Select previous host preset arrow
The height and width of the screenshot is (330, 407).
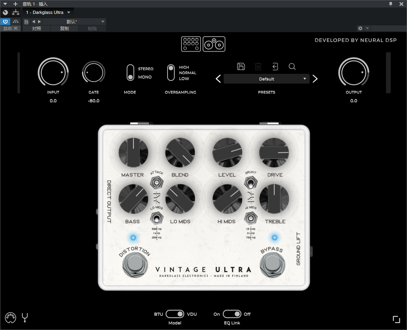33,22
